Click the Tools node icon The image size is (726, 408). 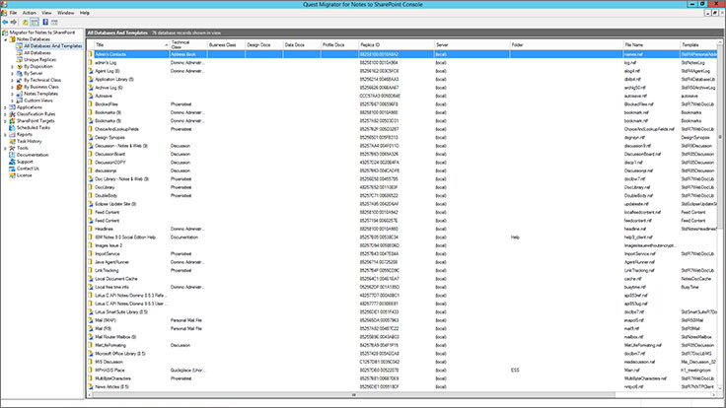pos(13,148)
